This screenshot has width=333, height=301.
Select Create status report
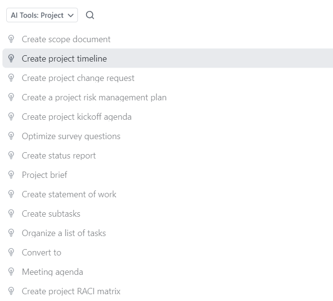coord(59,156)
